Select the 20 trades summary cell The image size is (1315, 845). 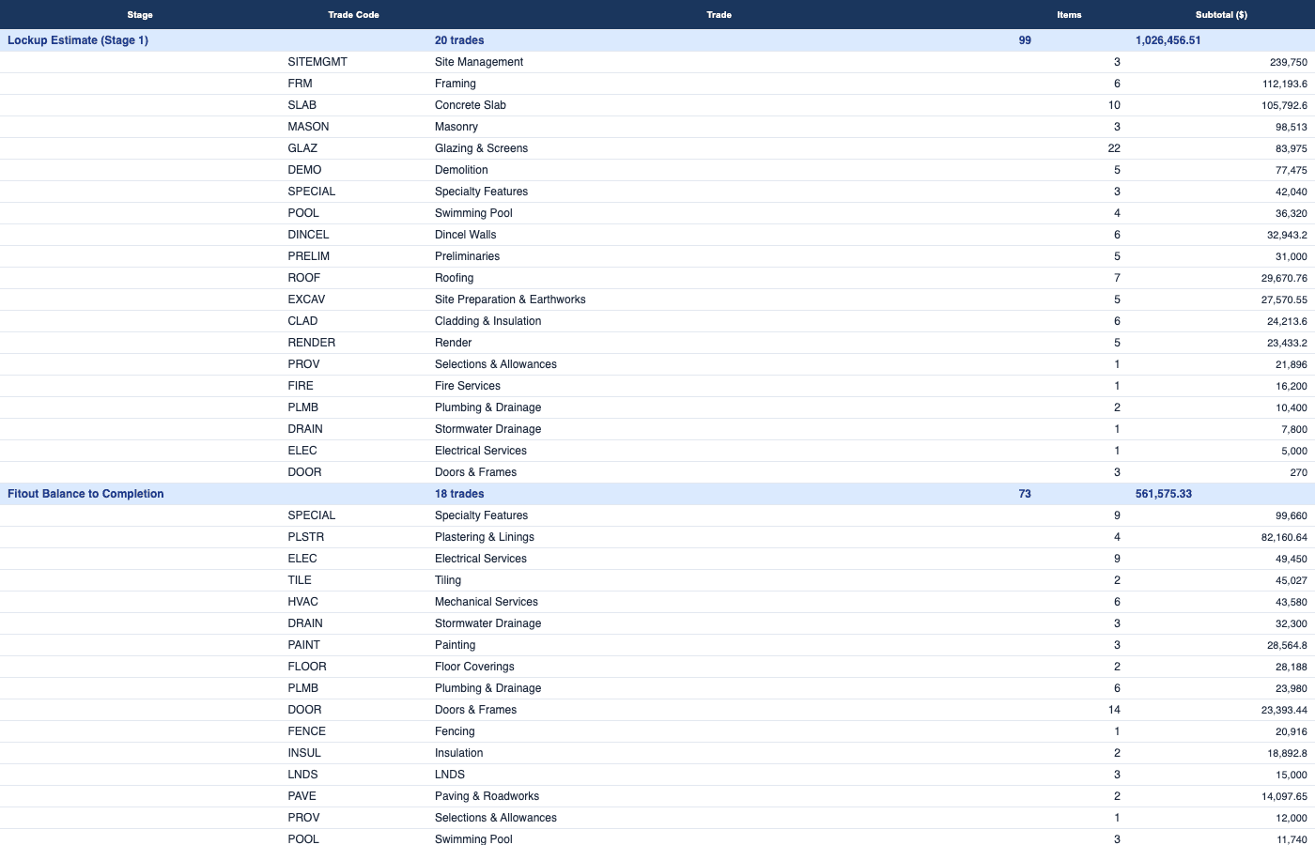tap(459, 40)
